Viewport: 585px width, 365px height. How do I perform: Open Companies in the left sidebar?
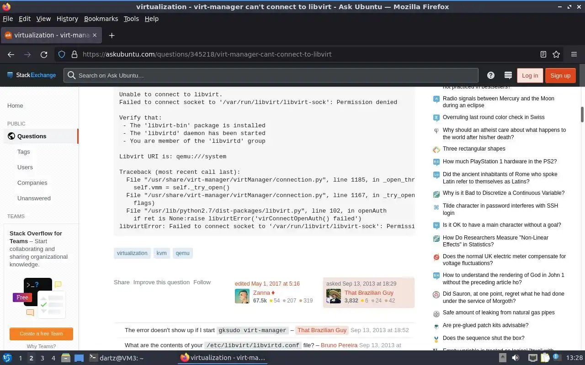click(32, 182)
